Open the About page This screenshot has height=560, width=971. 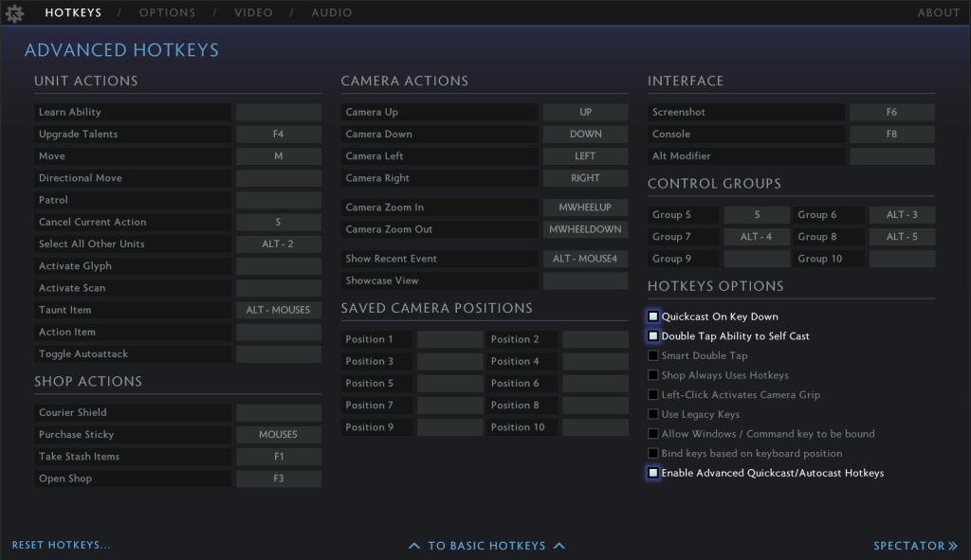938,13
